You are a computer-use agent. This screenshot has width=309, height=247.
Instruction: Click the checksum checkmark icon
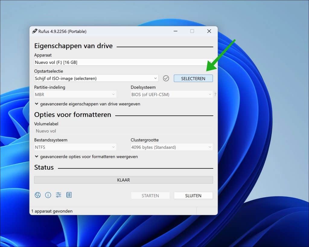(x=166, y=79)
